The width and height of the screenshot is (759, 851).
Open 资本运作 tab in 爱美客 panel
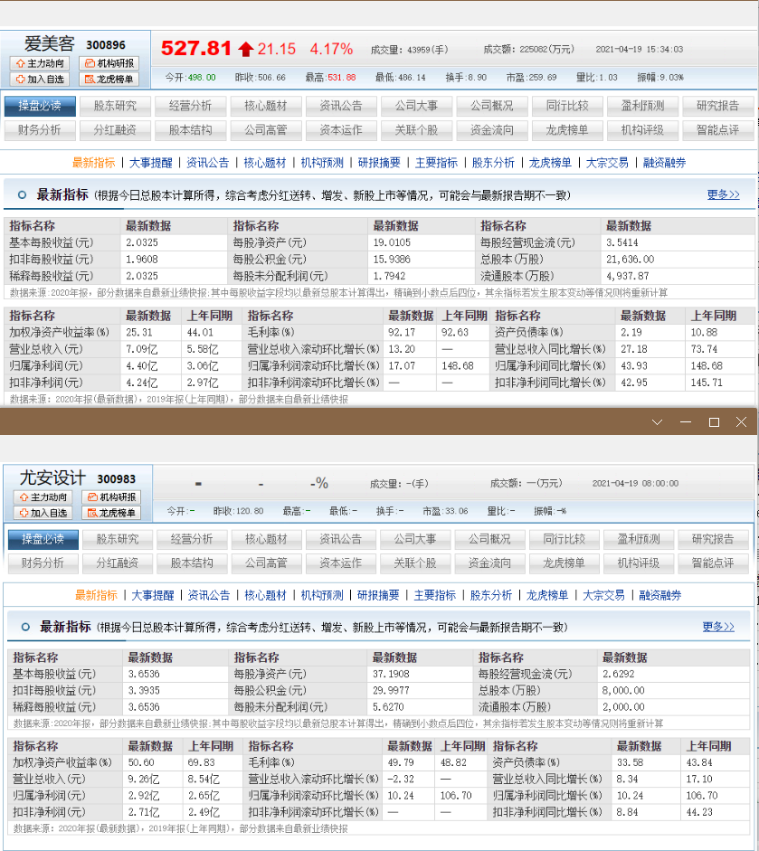341,130
